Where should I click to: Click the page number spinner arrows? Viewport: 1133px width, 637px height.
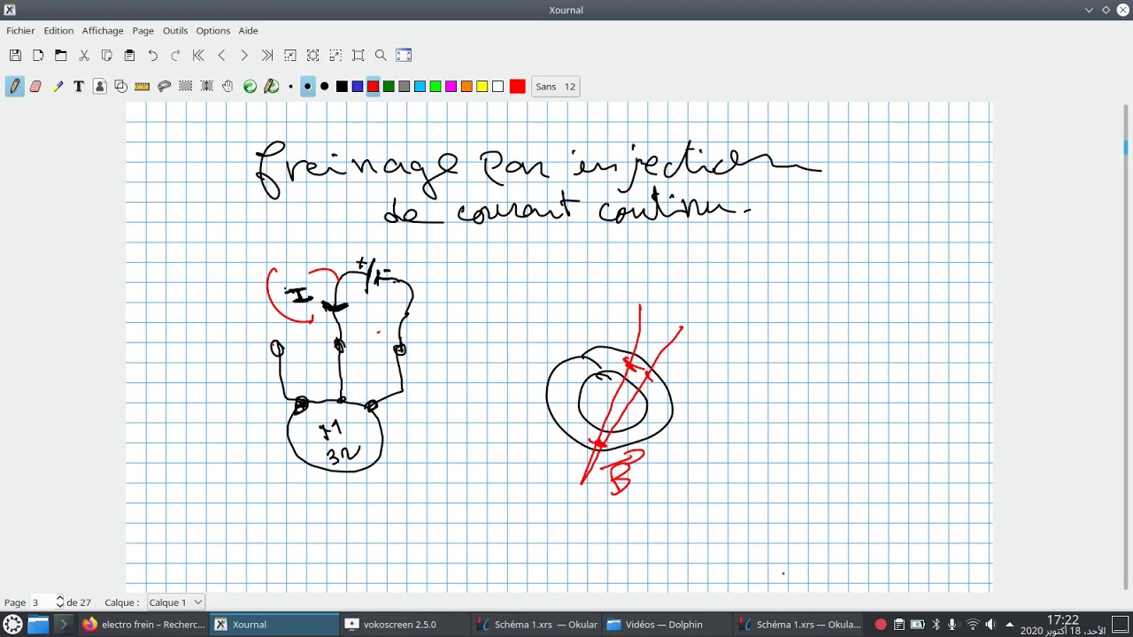[59, 602]
